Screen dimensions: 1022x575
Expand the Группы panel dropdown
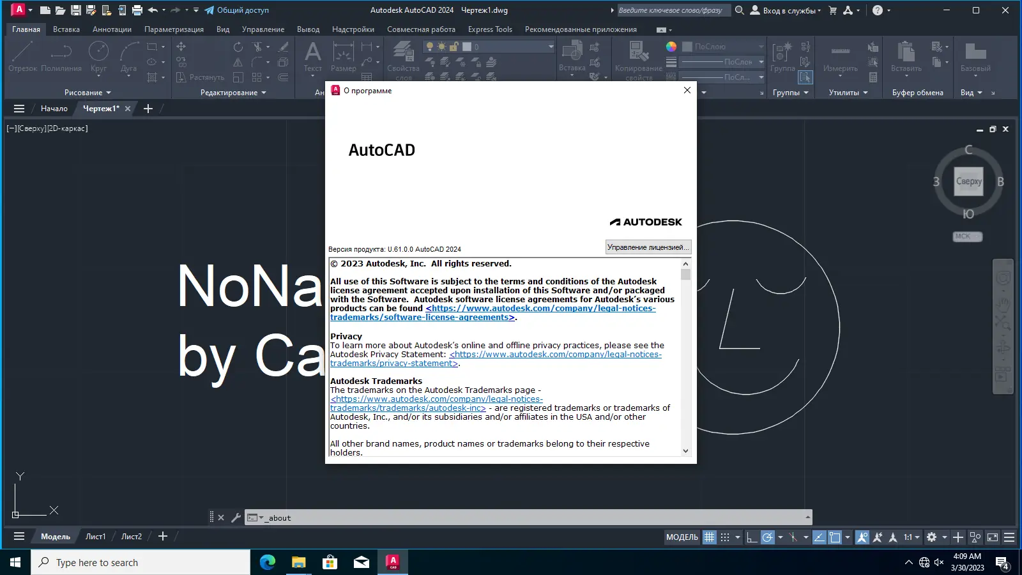pyautogui.click(x=791, y=93)
